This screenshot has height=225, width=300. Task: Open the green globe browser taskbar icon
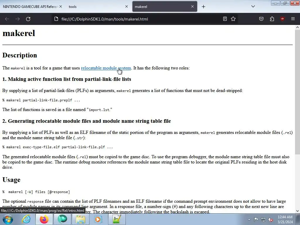(62, 219)
